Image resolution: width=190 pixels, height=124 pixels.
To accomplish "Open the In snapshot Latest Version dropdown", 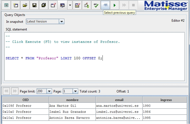I will click(62, 21).
